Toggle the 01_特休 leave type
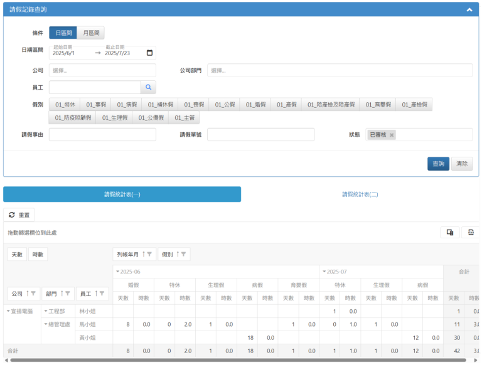The height and width of the screenshot is (365, 482). [65, 105]
